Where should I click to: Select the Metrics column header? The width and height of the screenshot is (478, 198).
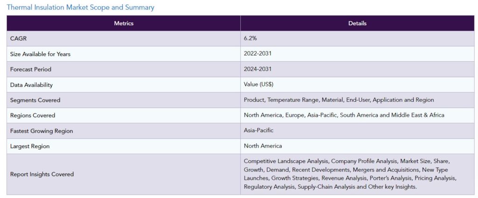124,23
